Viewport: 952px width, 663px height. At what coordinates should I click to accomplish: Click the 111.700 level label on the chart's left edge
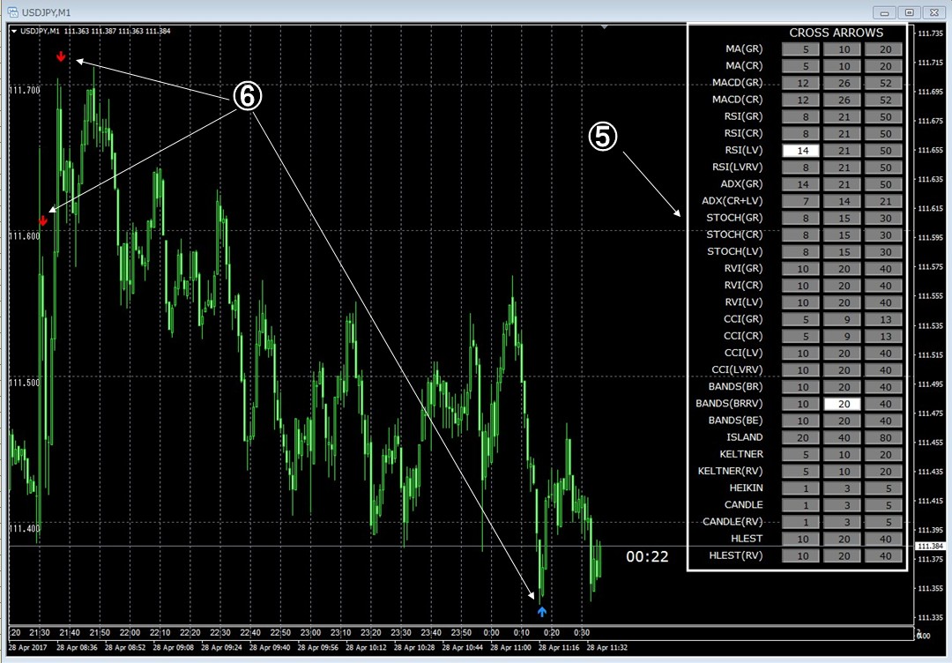coord(25,91)
